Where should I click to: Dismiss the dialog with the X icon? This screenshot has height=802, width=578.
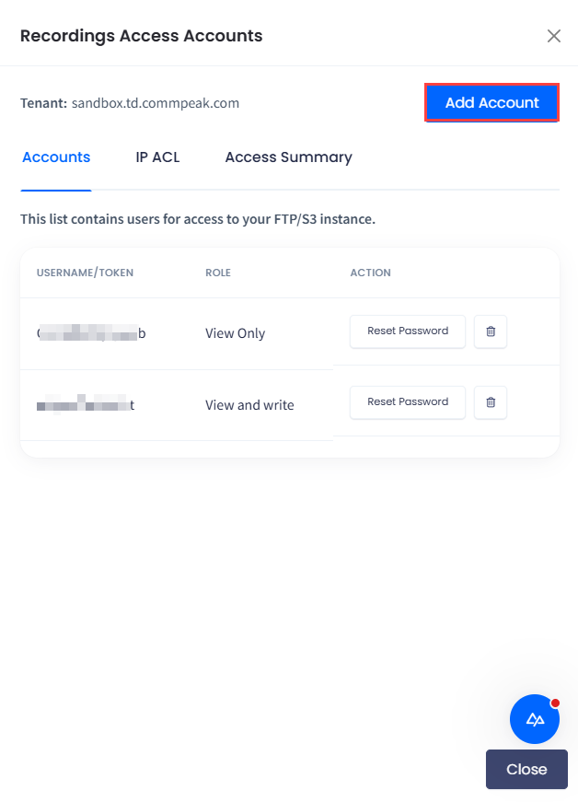(553, 36)
